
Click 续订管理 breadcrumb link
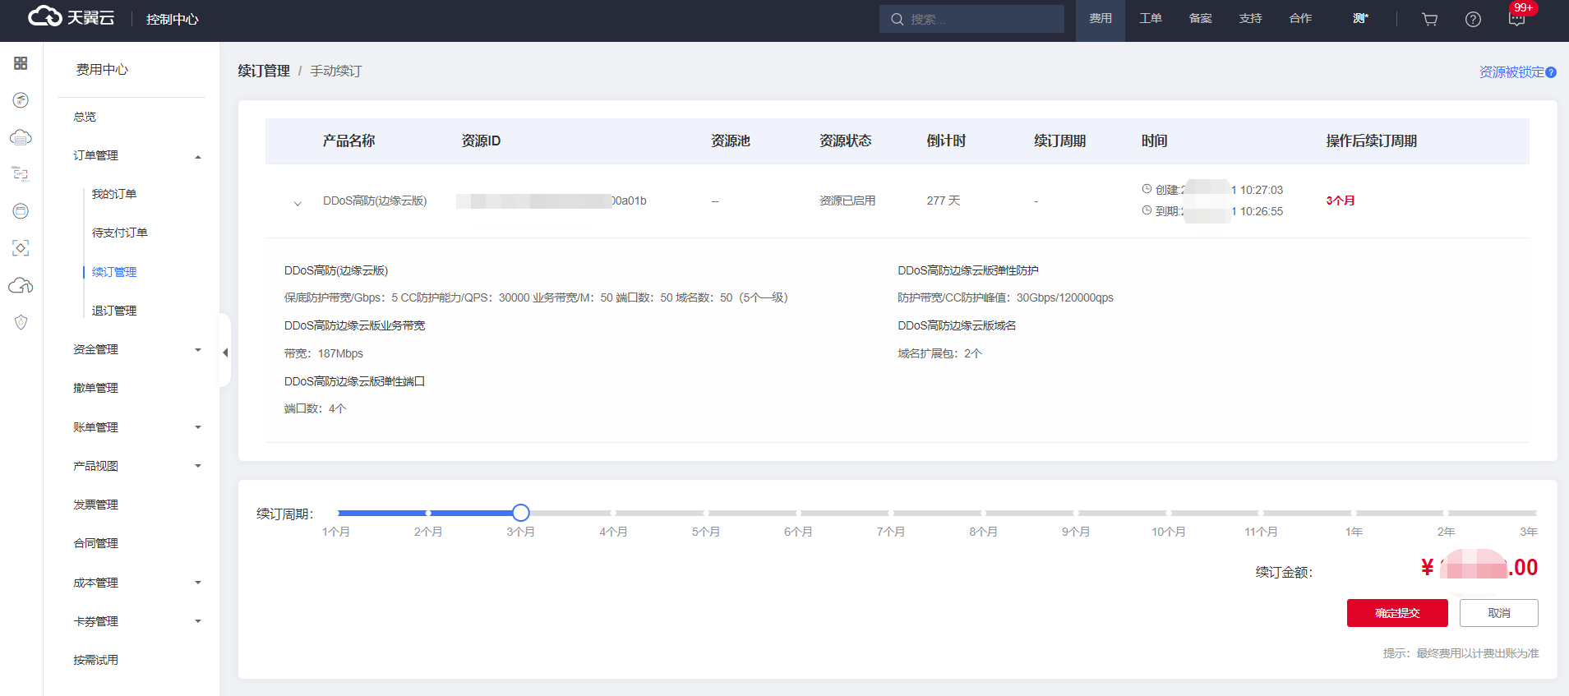click(264, 71)
